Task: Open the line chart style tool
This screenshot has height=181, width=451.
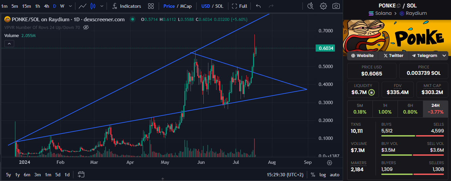Action: 82,6
